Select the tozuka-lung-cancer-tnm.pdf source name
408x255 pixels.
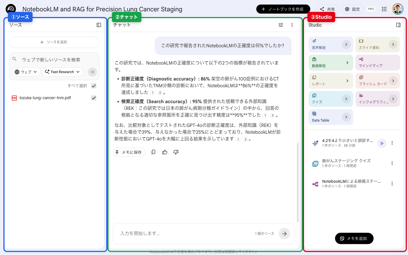coord(45,98)
